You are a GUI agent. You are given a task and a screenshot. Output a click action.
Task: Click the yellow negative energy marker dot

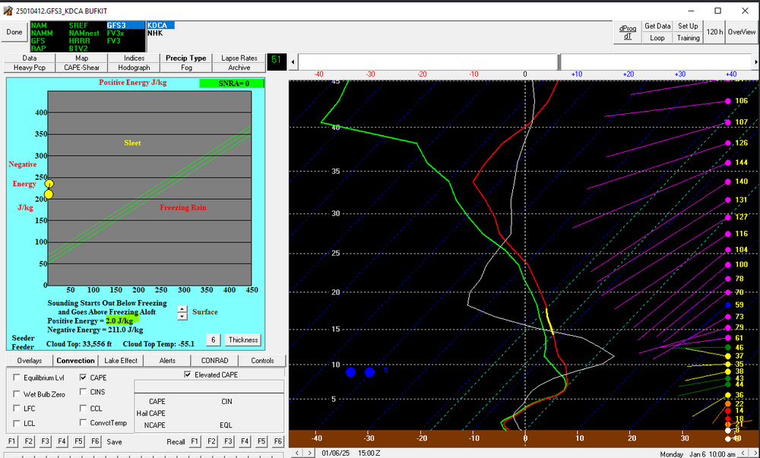[49, 194]
